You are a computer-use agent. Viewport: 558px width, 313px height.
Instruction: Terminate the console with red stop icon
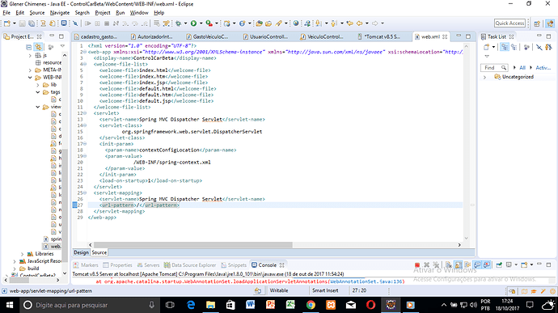(417, 265)
